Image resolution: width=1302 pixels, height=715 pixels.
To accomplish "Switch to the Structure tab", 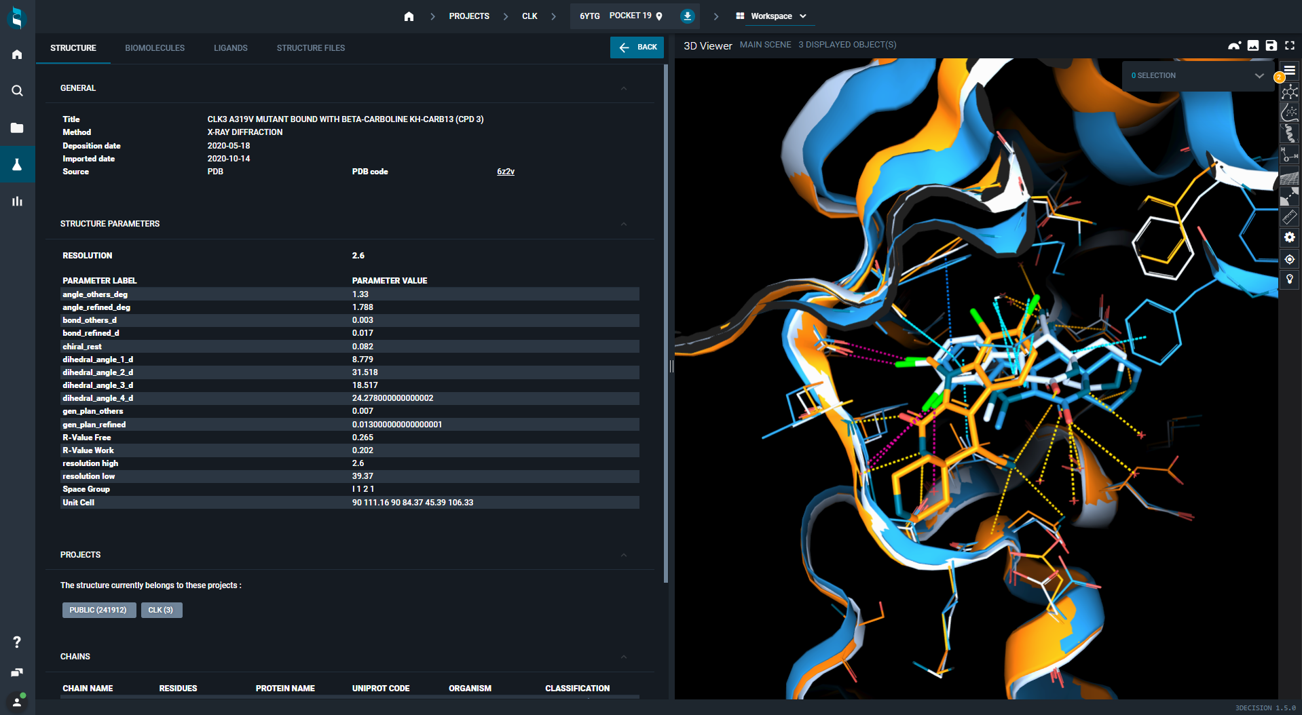I will 73,48.
